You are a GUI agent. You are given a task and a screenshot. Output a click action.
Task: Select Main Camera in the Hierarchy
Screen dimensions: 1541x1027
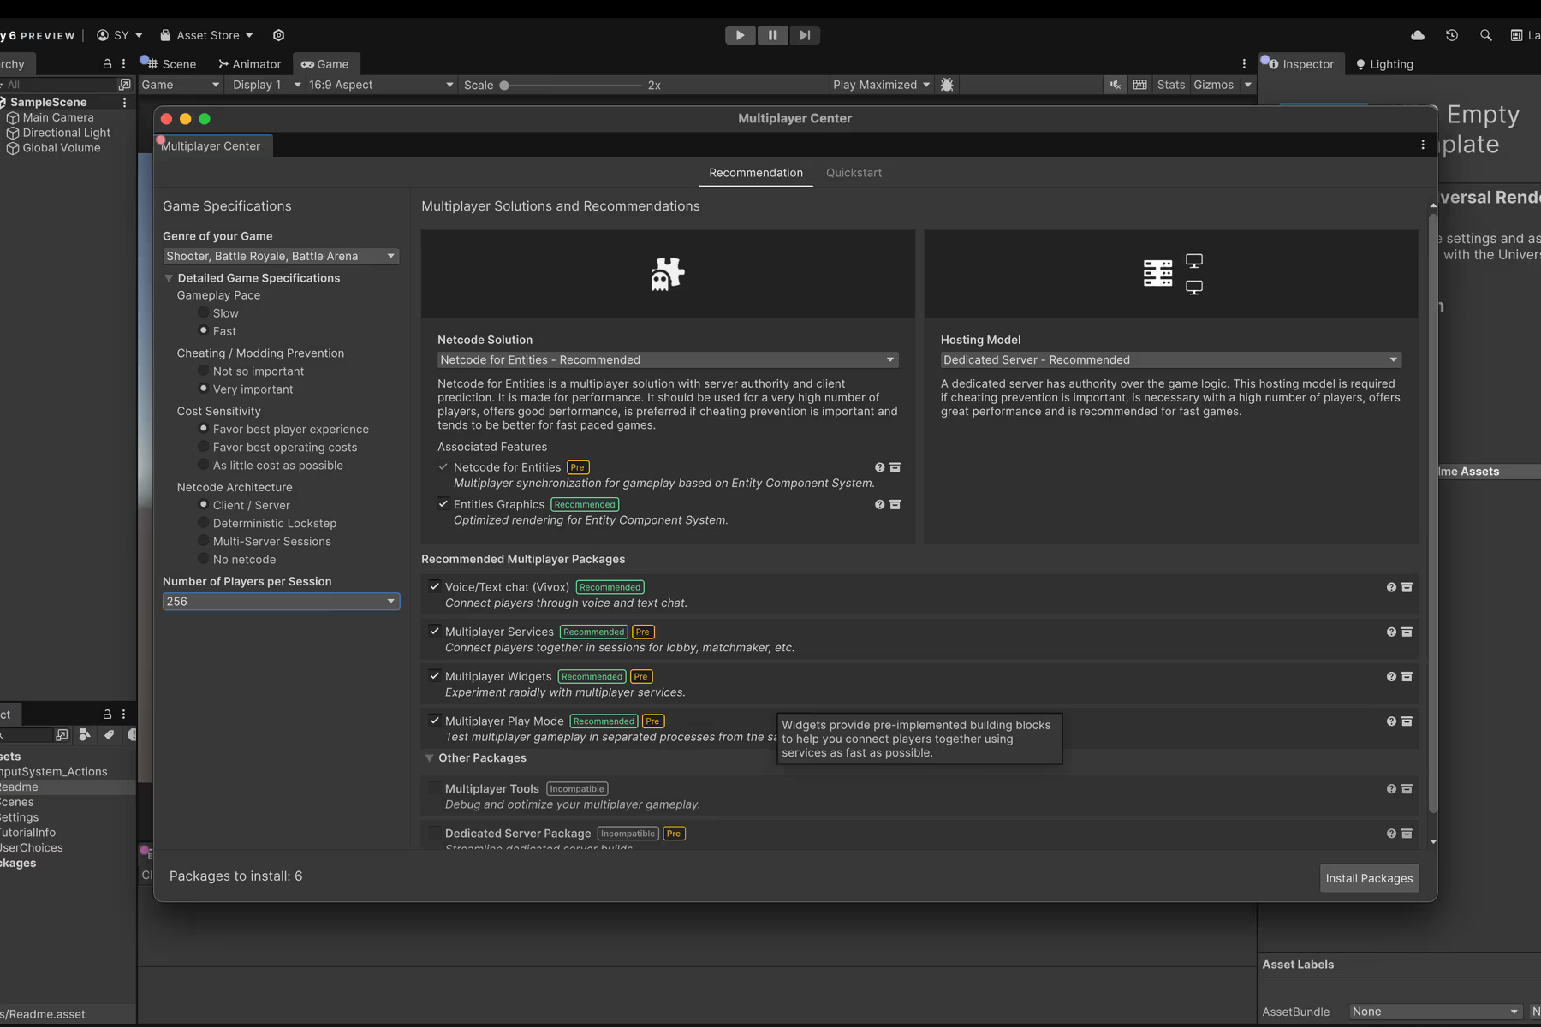(x=58, y=117)
